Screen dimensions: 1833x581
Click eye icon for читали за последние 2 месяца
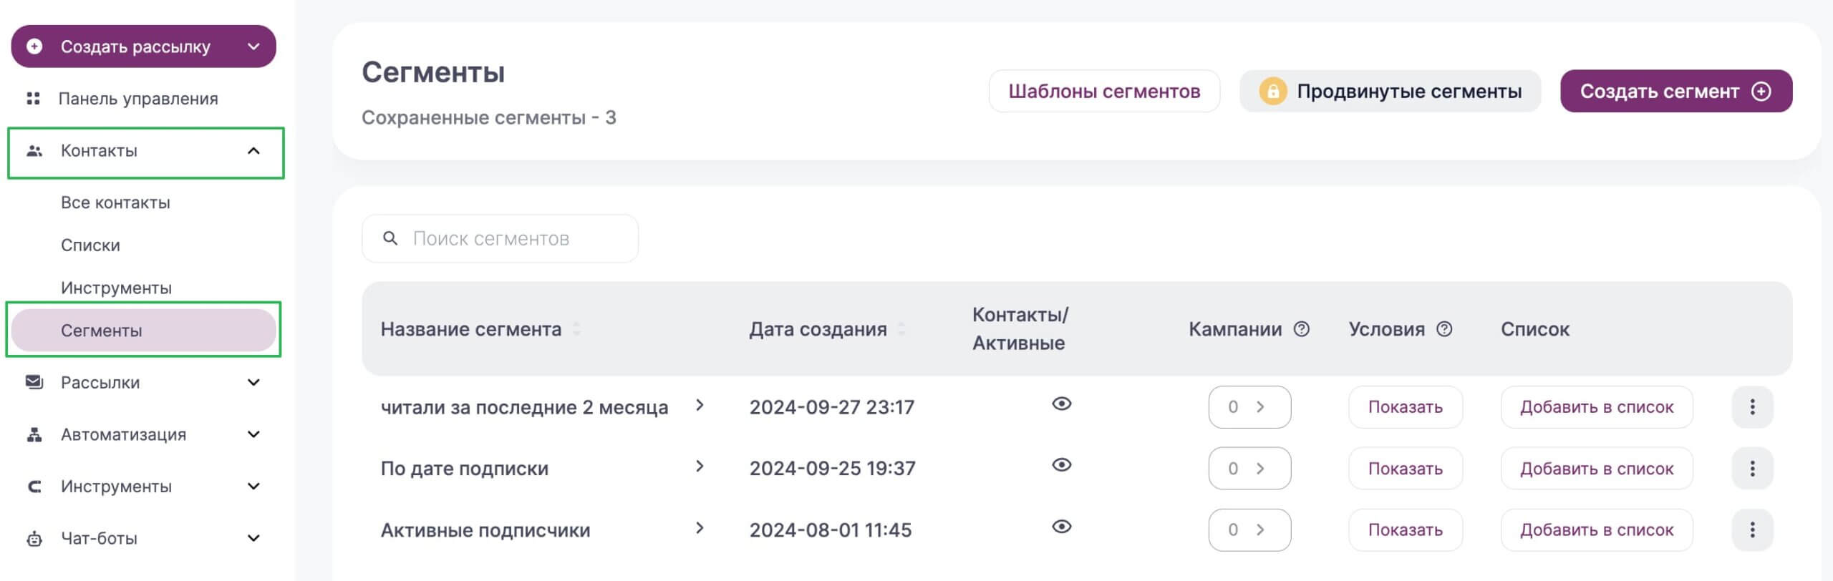(1061, 404)
